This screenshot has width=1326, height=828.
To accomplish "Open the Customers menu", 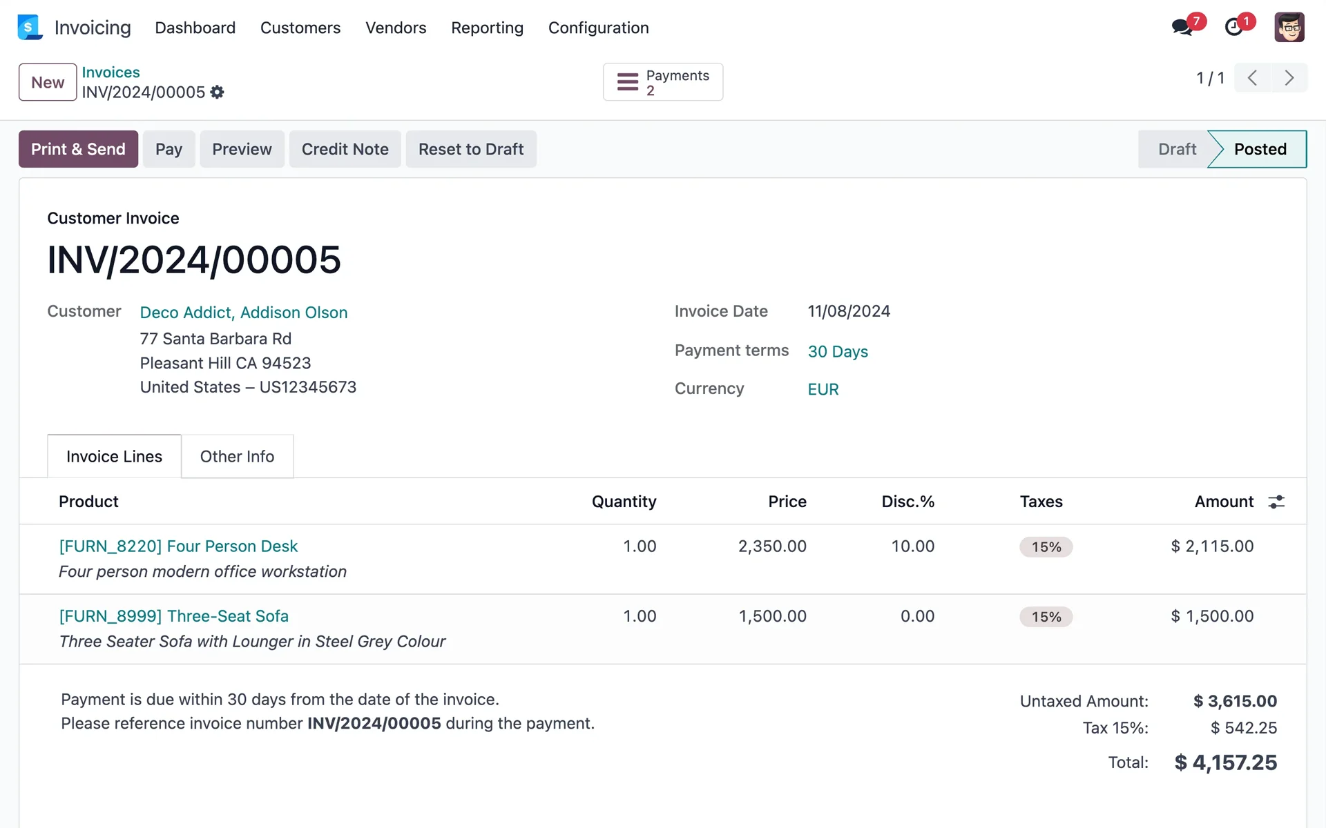I will pos(300,28).
